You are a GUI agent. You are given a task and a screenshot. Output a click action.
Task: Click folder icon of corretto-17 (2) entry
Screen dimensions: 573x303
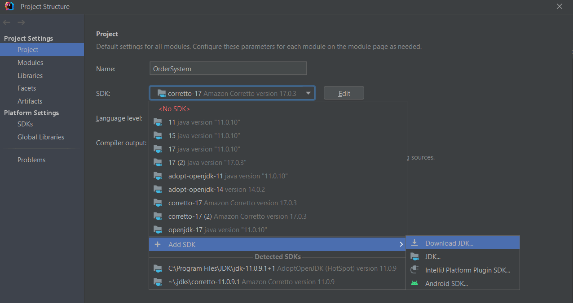[158, 216]
